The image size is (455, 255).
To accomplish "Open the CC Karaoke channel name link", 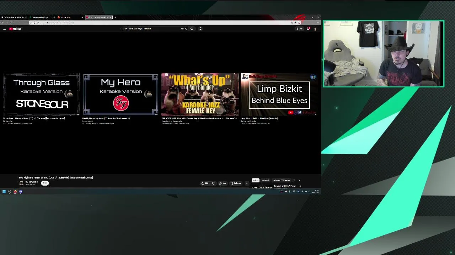I will coord(31,182).
